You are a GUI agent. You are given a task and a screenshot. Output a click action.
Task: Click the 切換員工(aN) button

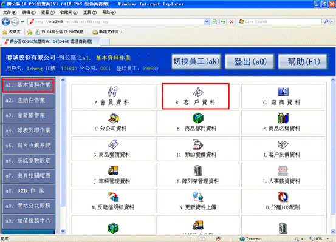coord(196,62)
